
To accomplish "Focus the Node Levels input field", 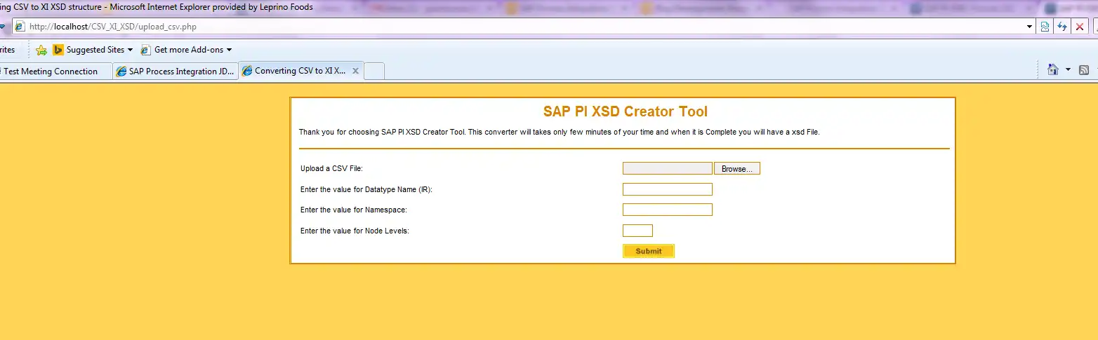I will point(637,231).
